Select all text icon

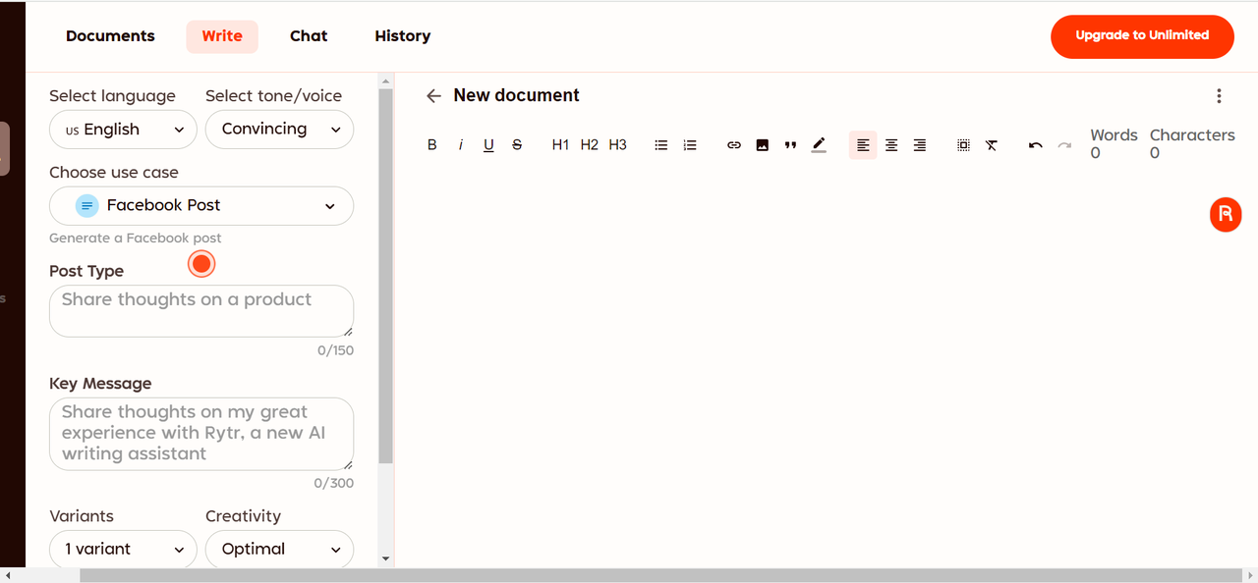[963, 145]
